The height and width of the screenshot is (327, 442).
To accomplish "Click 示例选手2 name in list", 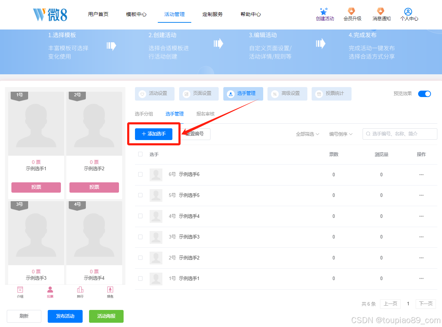I will click(189, 258).
